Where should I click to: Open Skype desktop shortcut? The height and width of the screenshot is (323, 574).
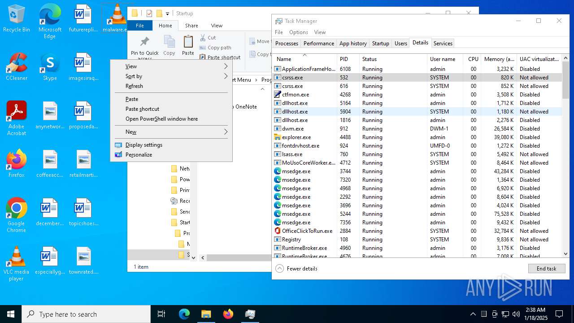tap(50, 66)
